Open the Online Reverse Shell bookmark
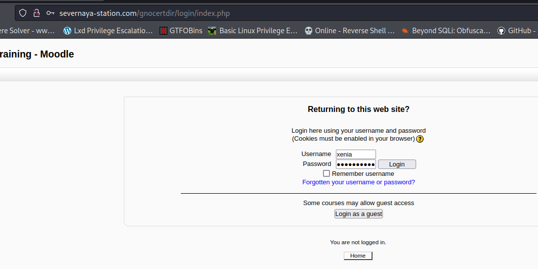 point(349,31)
